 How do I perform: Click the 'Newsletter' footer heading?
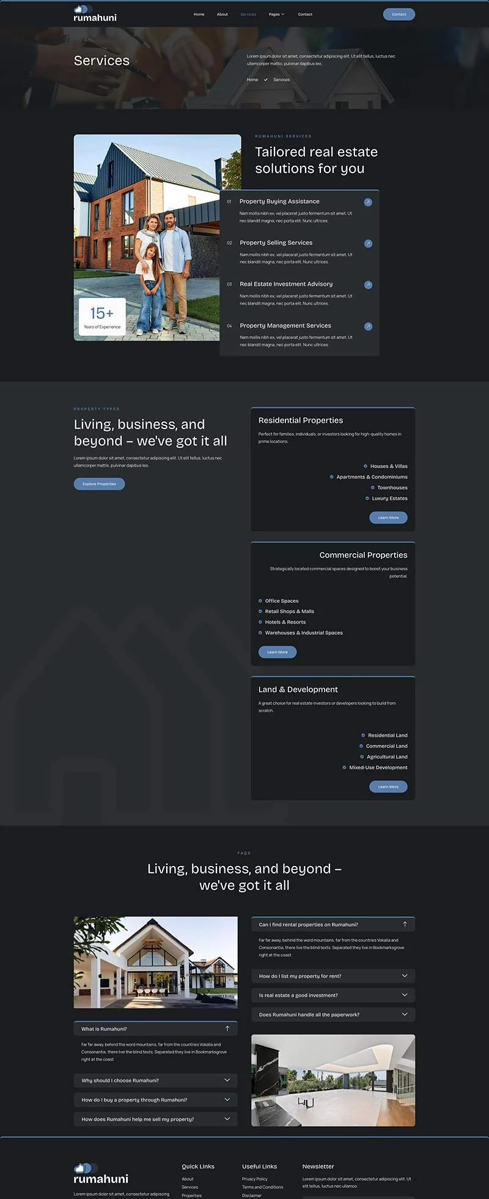318,1167
